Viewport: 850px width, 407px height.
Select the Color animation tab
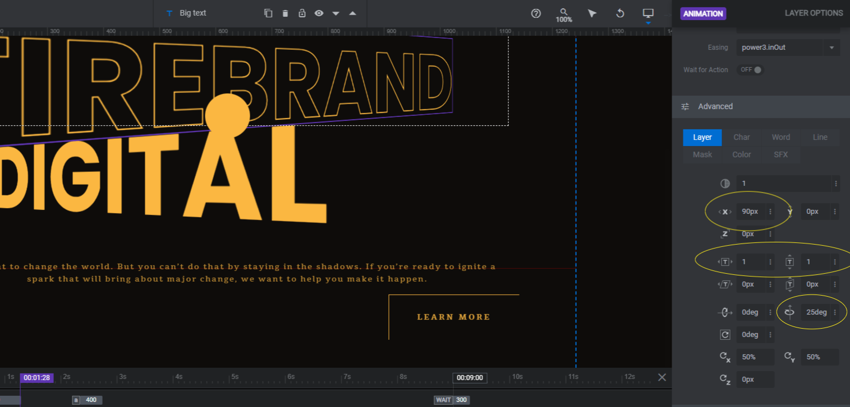click(742, 155)
